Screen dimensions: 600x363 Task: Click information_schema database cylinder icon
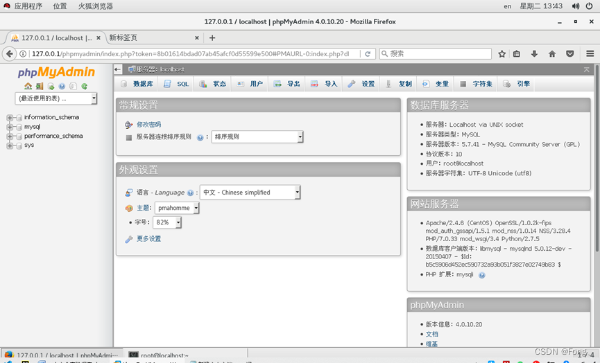pos(19,118)
